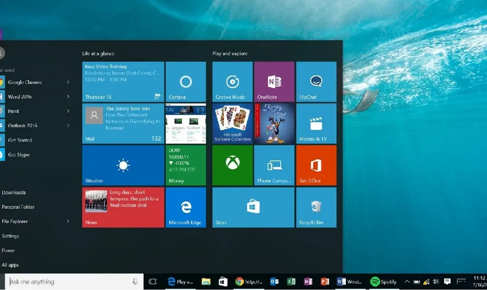This screenshot has width=487, height=290.
Task: Show hidden tray icons chevron
Action: [x=407, y=281]
